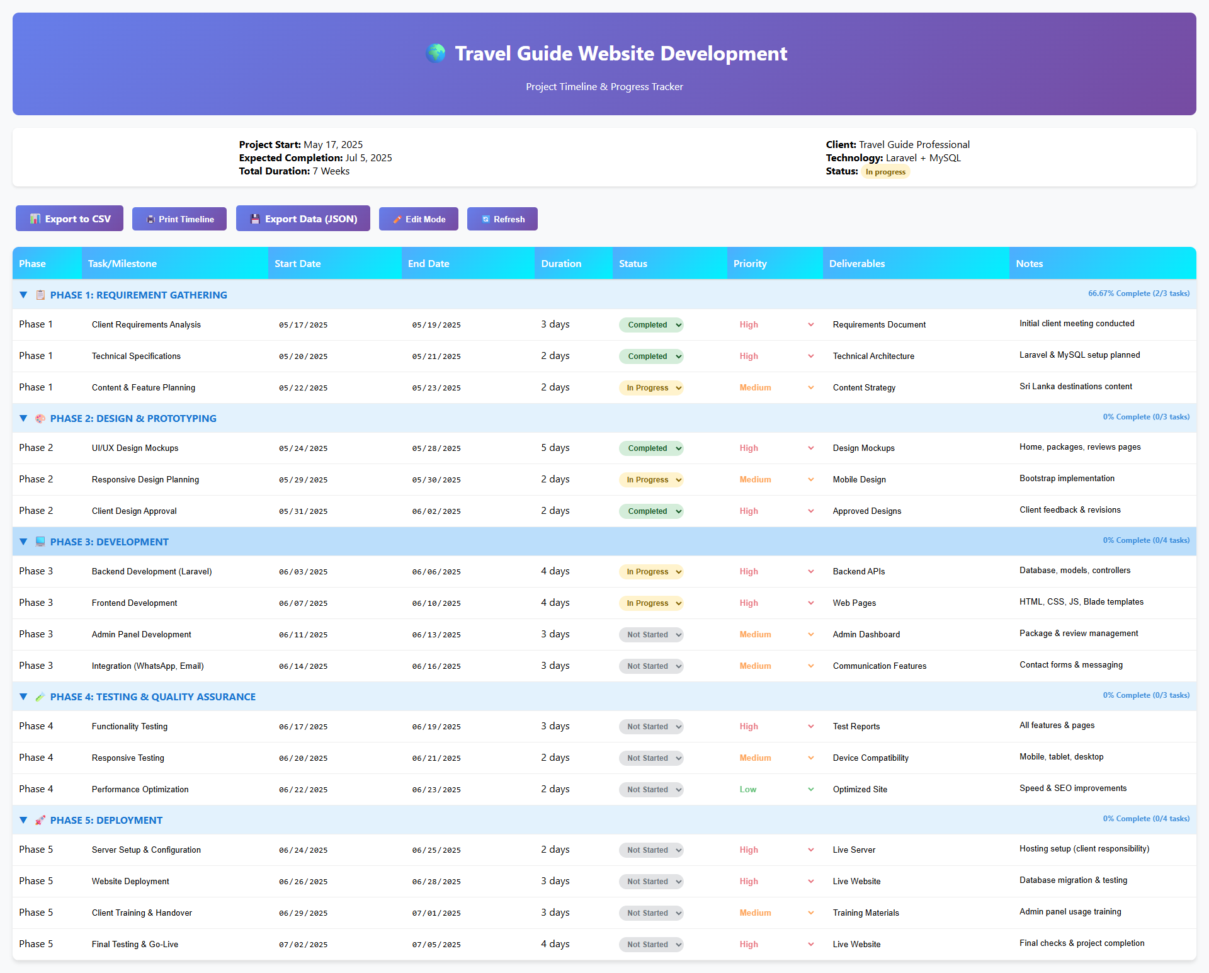
Task: Collapse Phase 3 Development section triangle
Action: click(x=23, y=542)
